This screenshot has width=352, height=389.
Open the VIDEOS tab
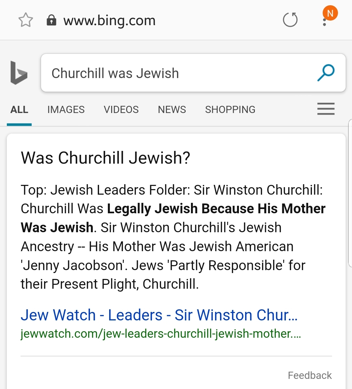(121, 110)
